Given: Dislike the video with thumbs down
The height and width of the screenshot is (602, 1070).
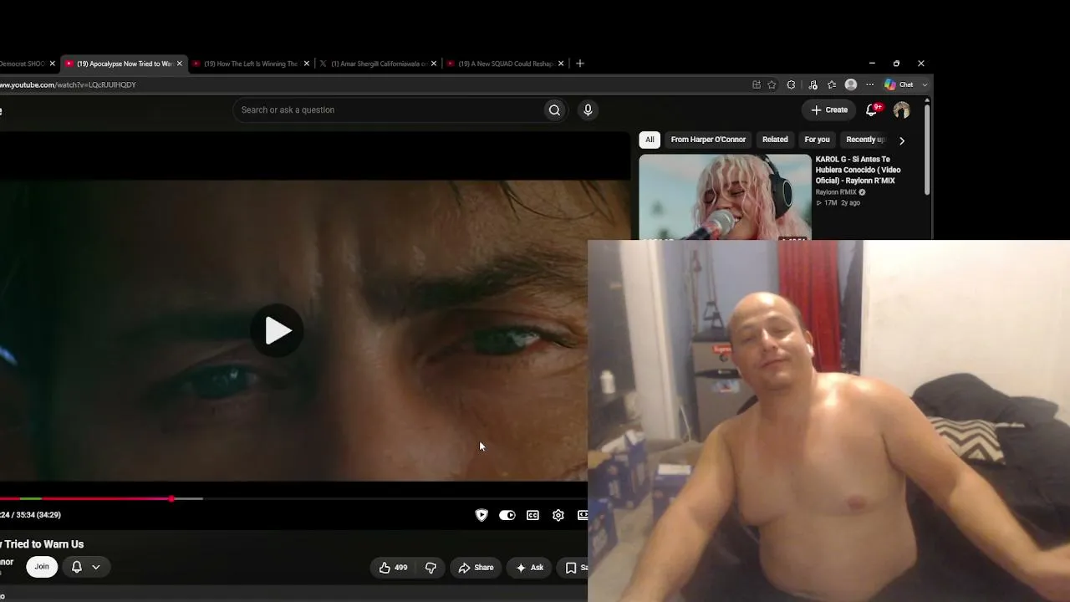Looking at the screenshot, I should [x=431, y=568].
